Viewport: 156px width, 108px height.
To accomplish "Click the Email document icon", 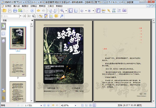I will click(20, 11).
